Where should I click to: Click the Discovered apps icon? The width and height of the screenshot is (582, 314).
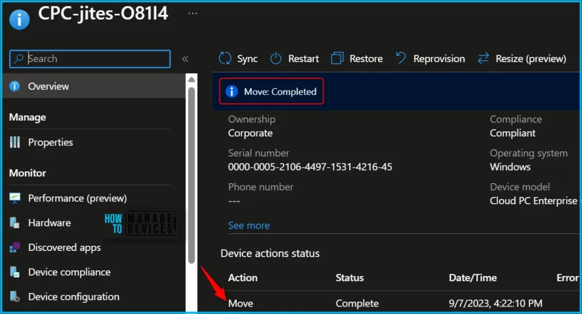[14, 247]
